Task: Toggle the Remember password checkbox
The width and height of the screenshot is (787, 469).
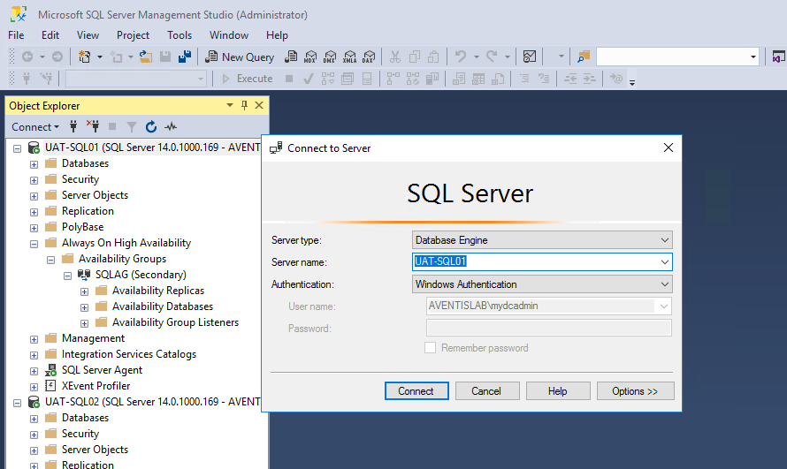Action: coord(430,348)
